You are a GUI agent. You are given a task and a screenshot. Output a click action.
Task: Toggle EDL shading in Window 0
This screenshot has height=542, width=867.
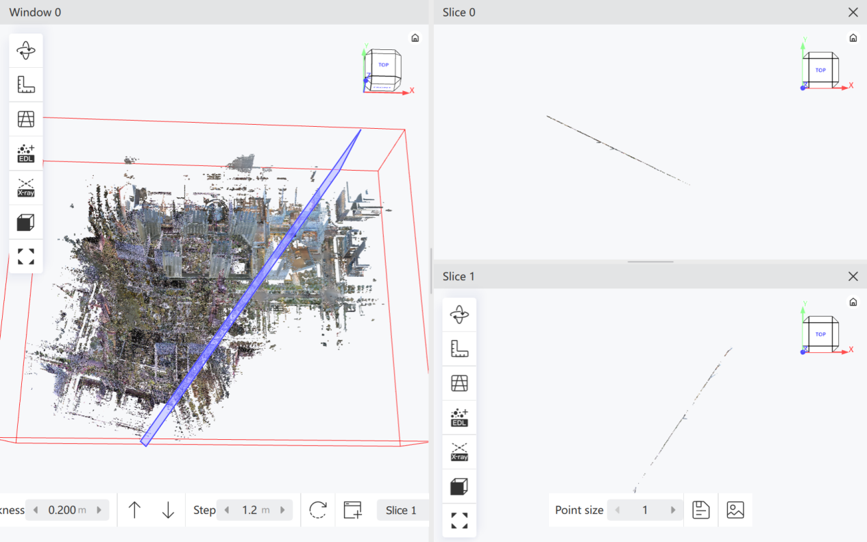point(26,153)
